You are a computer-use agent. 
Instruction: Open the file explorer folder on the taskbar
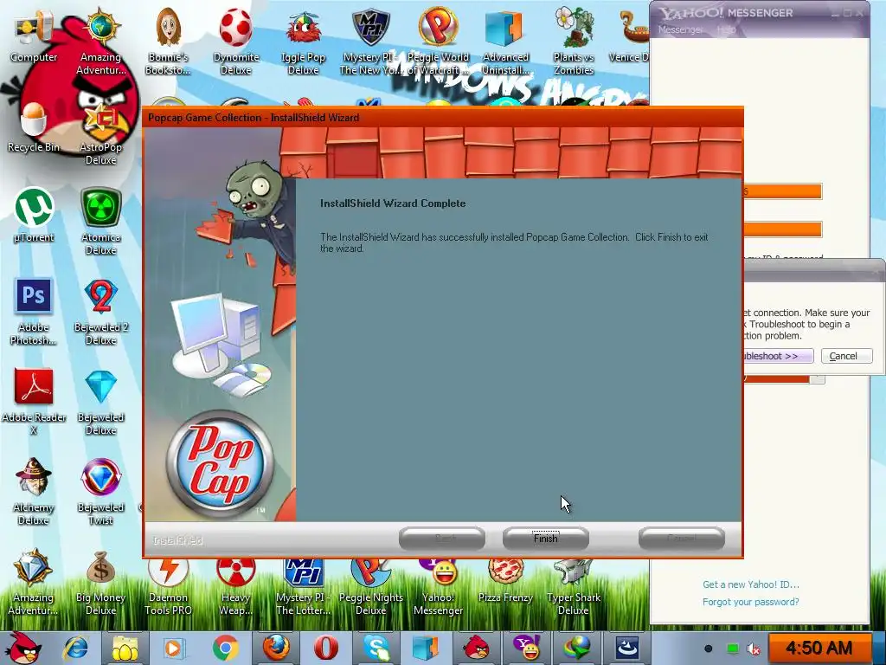point(125,648)
